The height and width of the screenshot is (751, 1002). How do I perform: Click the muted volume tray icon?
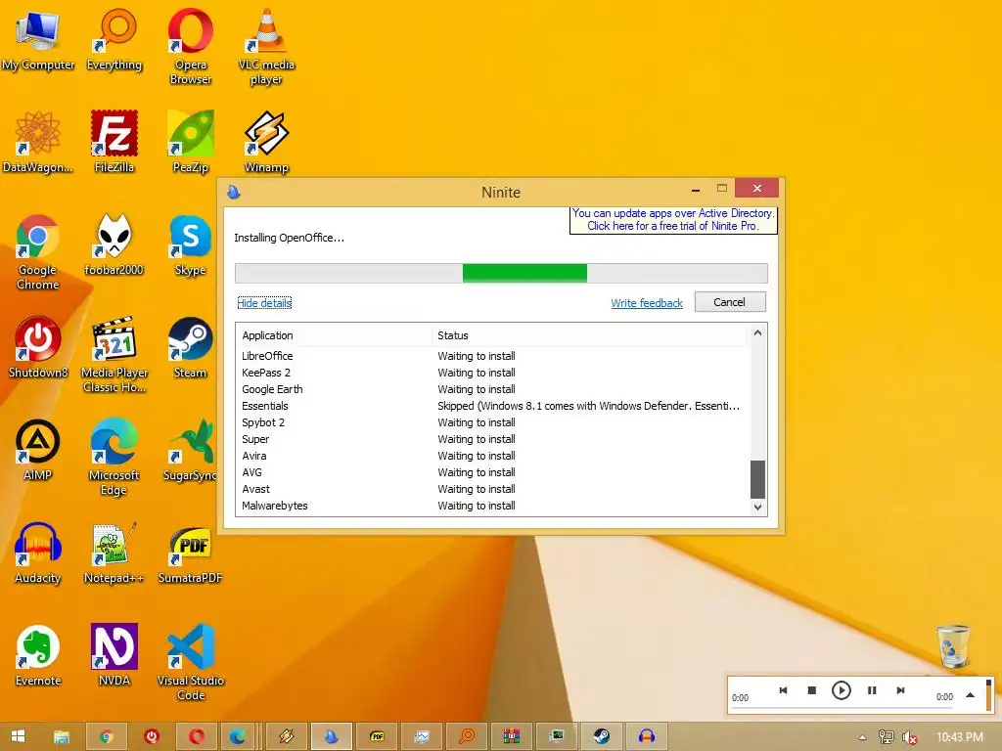click(x=909, y=737)
